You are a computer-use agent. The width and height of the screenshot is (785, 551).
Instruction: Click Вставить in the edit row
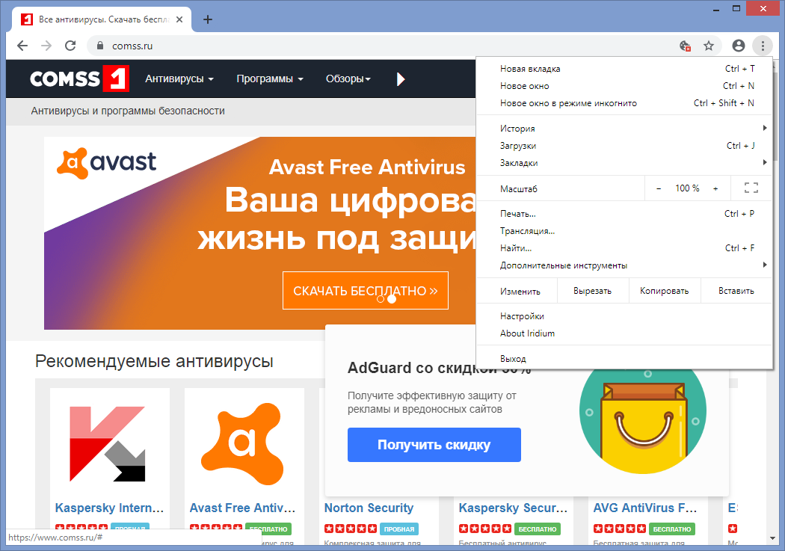pyautogui.click(x=736, y=291)
